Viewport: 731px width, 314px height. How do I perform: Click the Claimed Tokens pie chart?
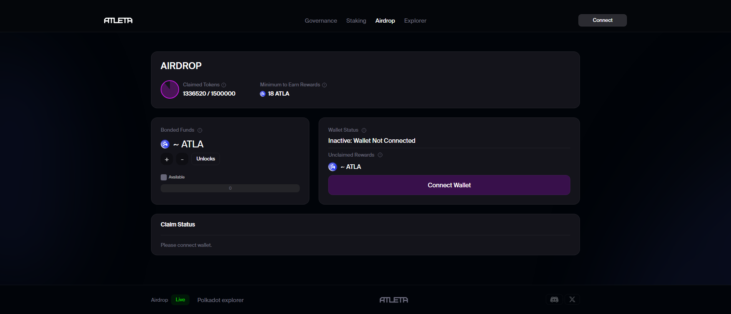(x=170, y=89)
